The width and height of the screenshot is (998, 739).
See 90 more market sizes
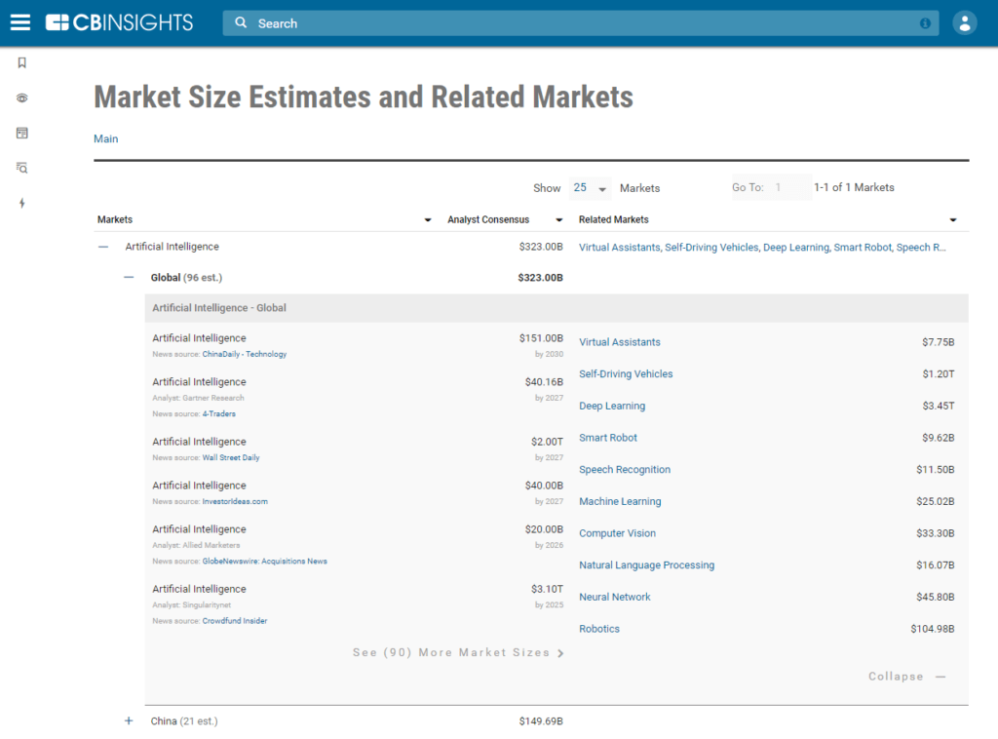coord(458,652)
